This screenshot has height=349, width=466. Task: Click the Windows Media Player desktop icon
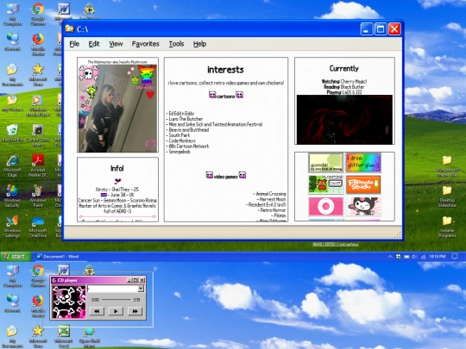(38, 106)
